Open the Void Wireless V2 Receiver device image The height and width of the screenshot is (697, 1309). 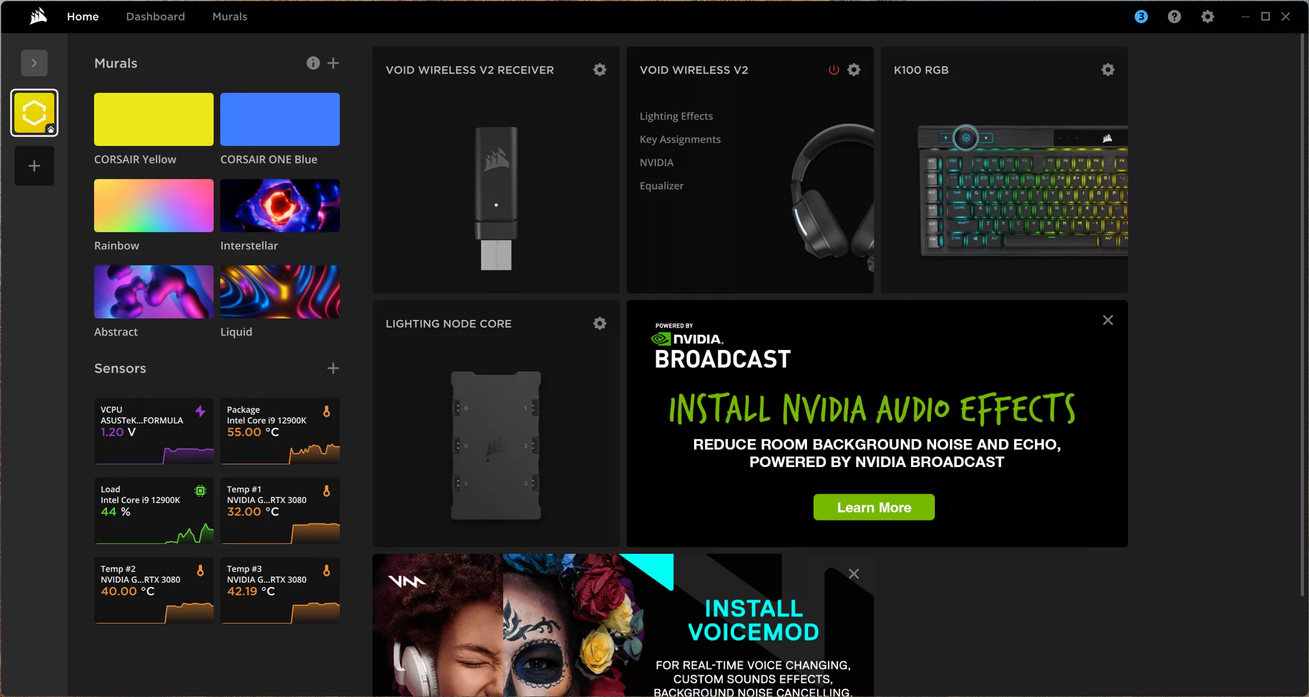(x=496, y=199)
